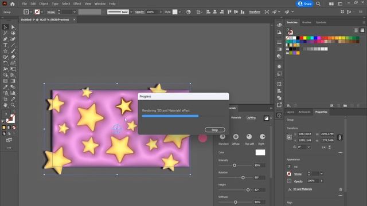This screenshot has height=206, width=367.
Task: Adjust the Intensity slider handle
Action: tap(235, 165)
